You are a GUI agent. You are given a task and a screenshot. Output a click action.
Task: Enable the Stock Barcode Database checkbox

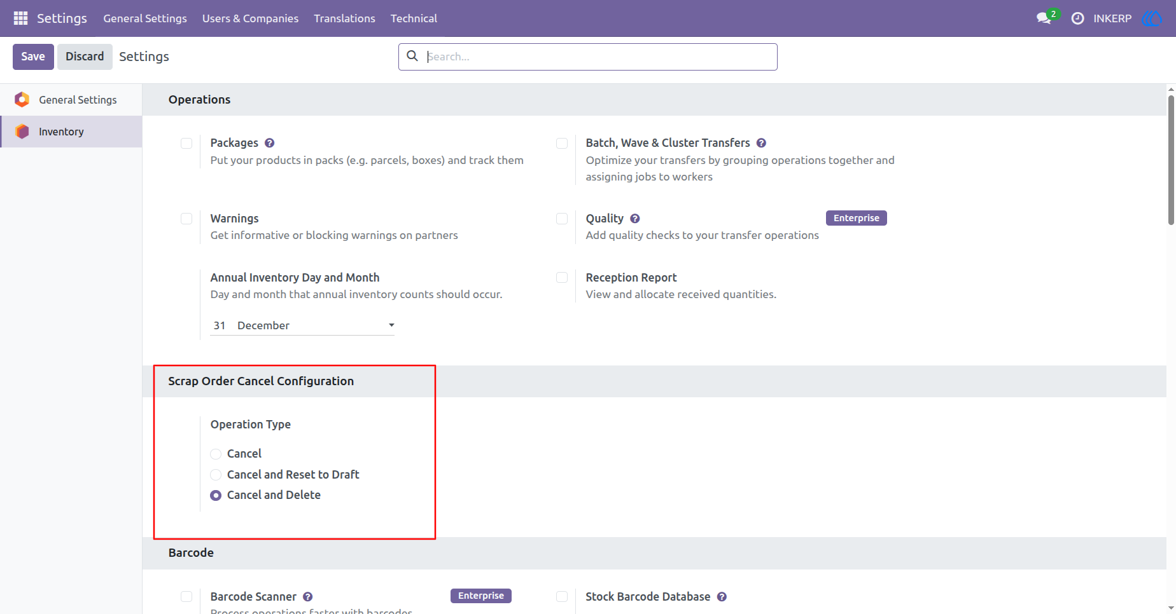tap(562, 597)
